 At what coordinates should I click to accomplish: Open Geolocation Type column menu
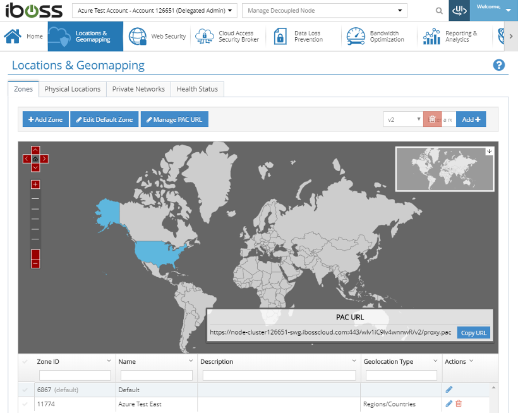point(435,361)
